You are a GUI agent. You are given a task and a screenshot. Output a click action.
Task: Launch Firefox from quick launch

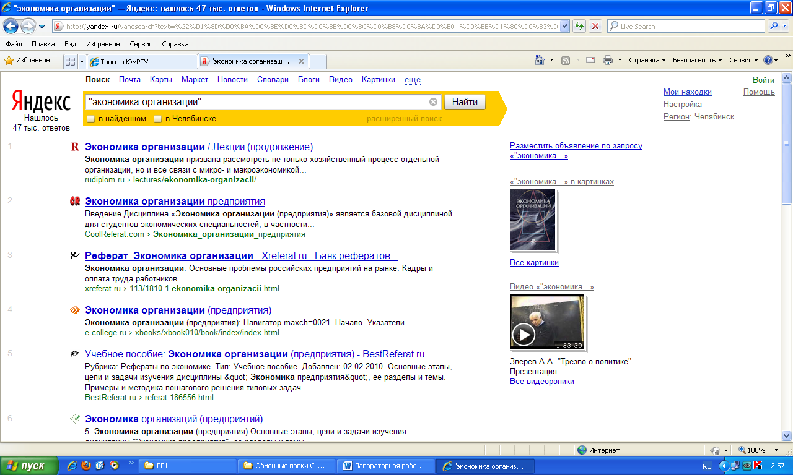click(x=85, y=466)
